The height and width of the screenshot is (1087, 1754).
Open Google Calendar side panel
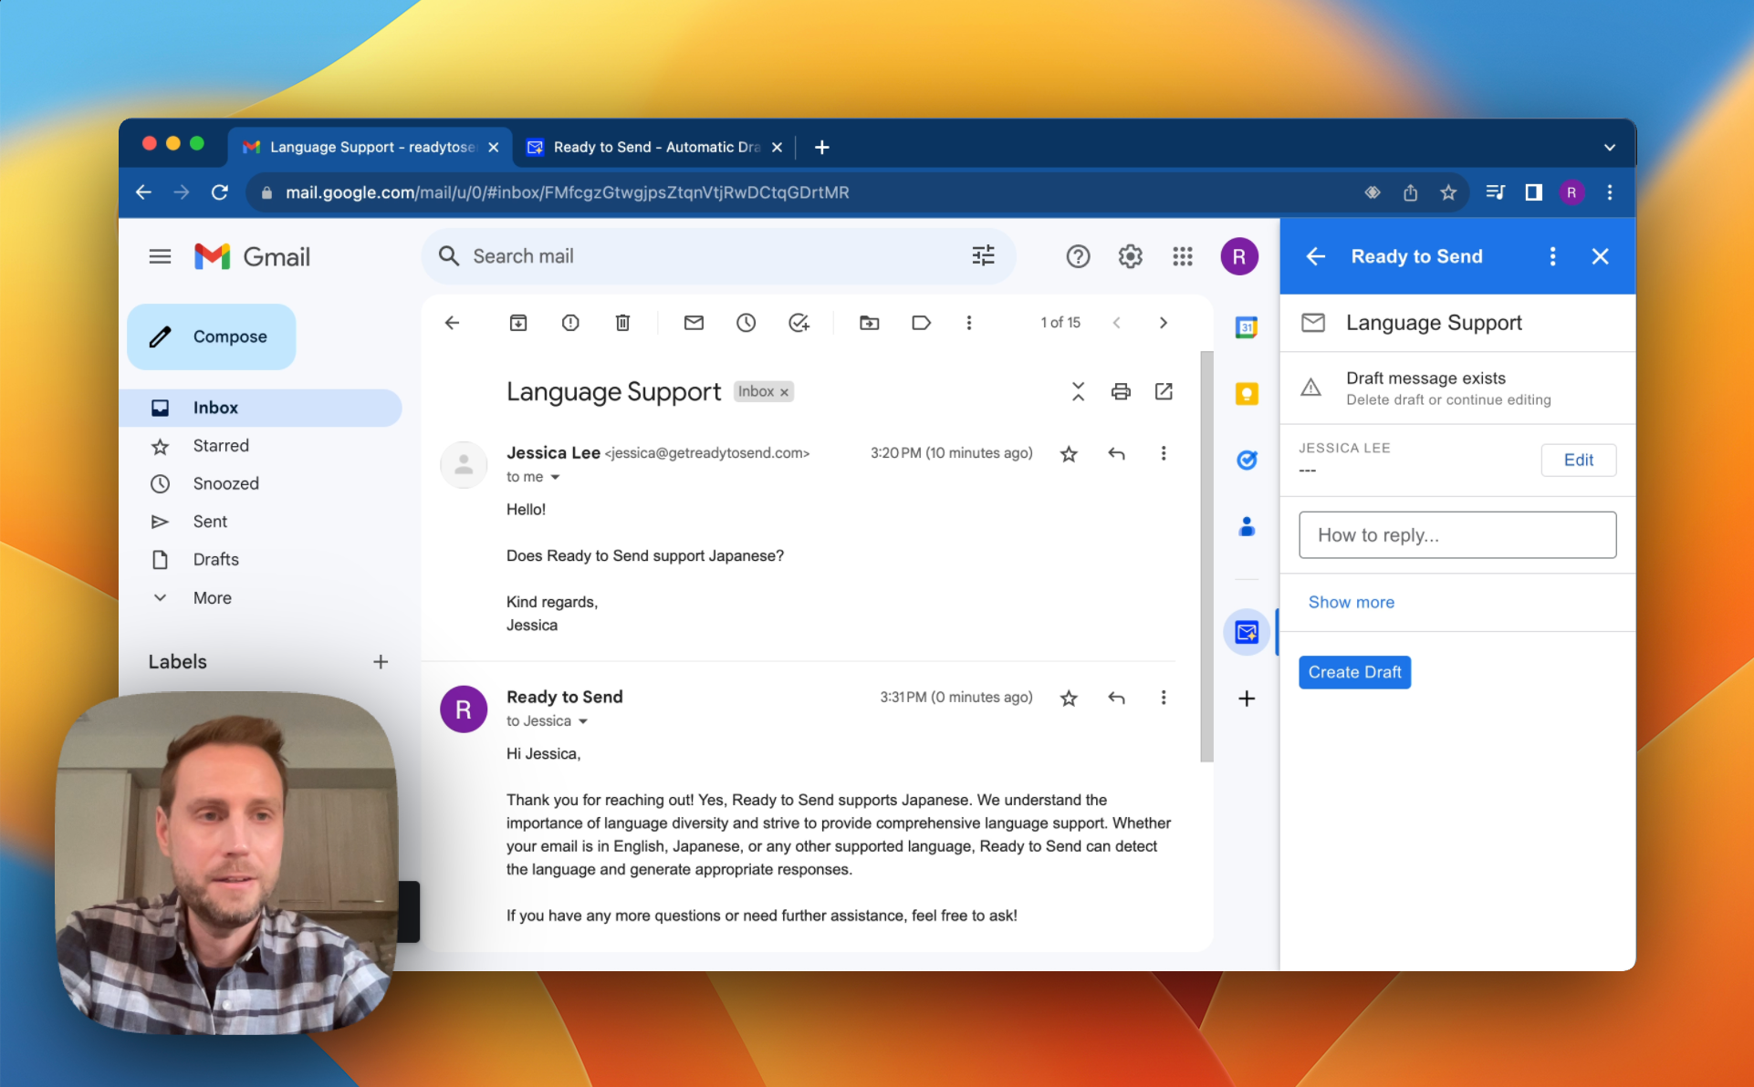(x=1247, y=326)
